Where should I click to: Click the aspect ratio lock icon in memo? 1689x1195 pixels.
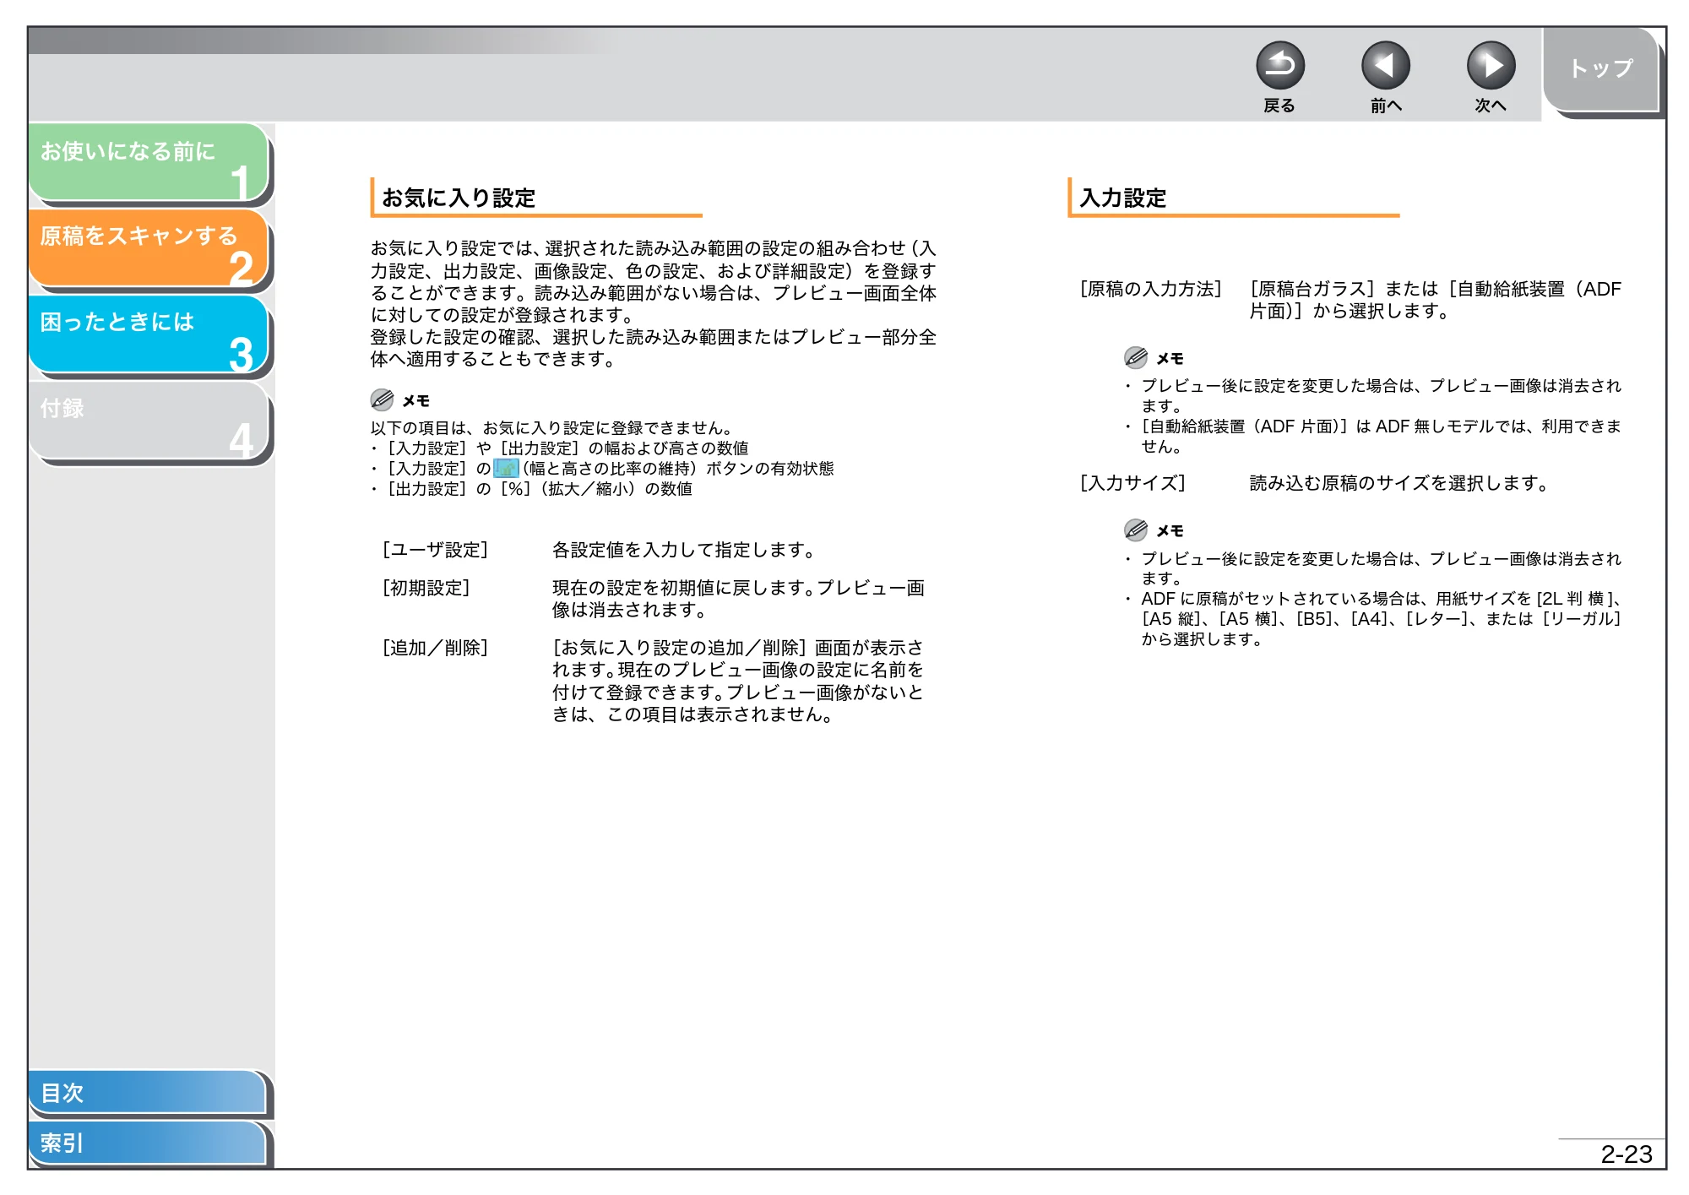click(x=506, y=468)
